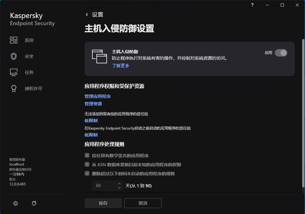305x214 pixels.
Task: Click the 安全 shield icon
Action: pyautogui.click(x=14, y=56)
